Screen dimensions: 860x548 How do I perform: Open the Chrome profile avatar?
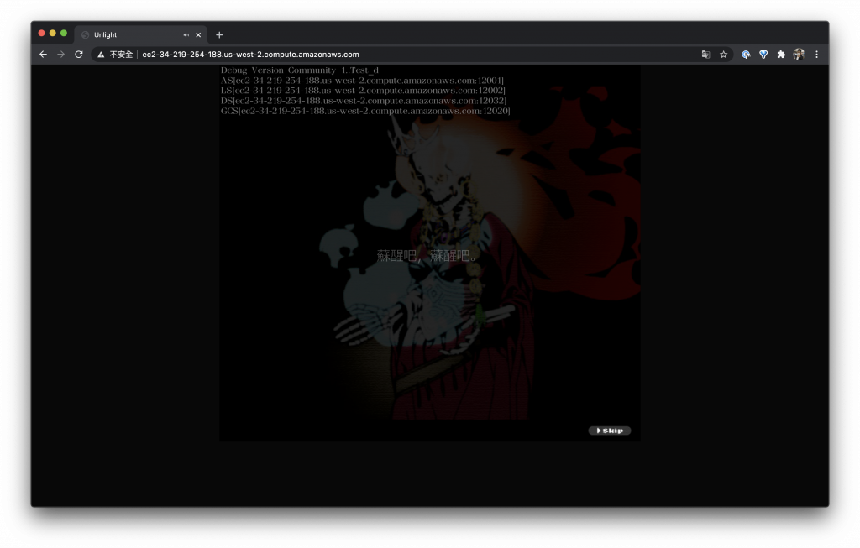pyautogui.click(x=799, y=55)
